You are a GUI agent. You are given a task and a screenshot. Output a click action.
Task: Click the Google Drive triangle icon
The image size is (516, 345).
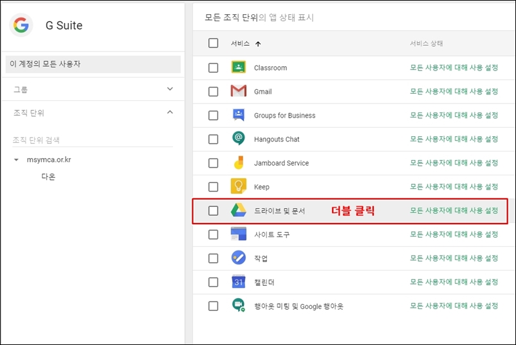click(239, 210)
